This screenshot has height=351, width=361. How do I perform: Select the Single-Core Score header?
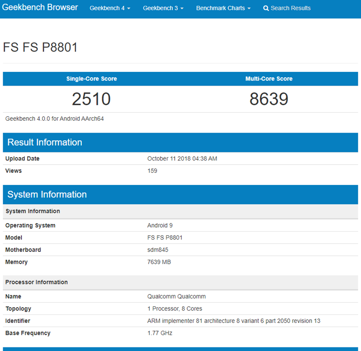tap(92, 79)
